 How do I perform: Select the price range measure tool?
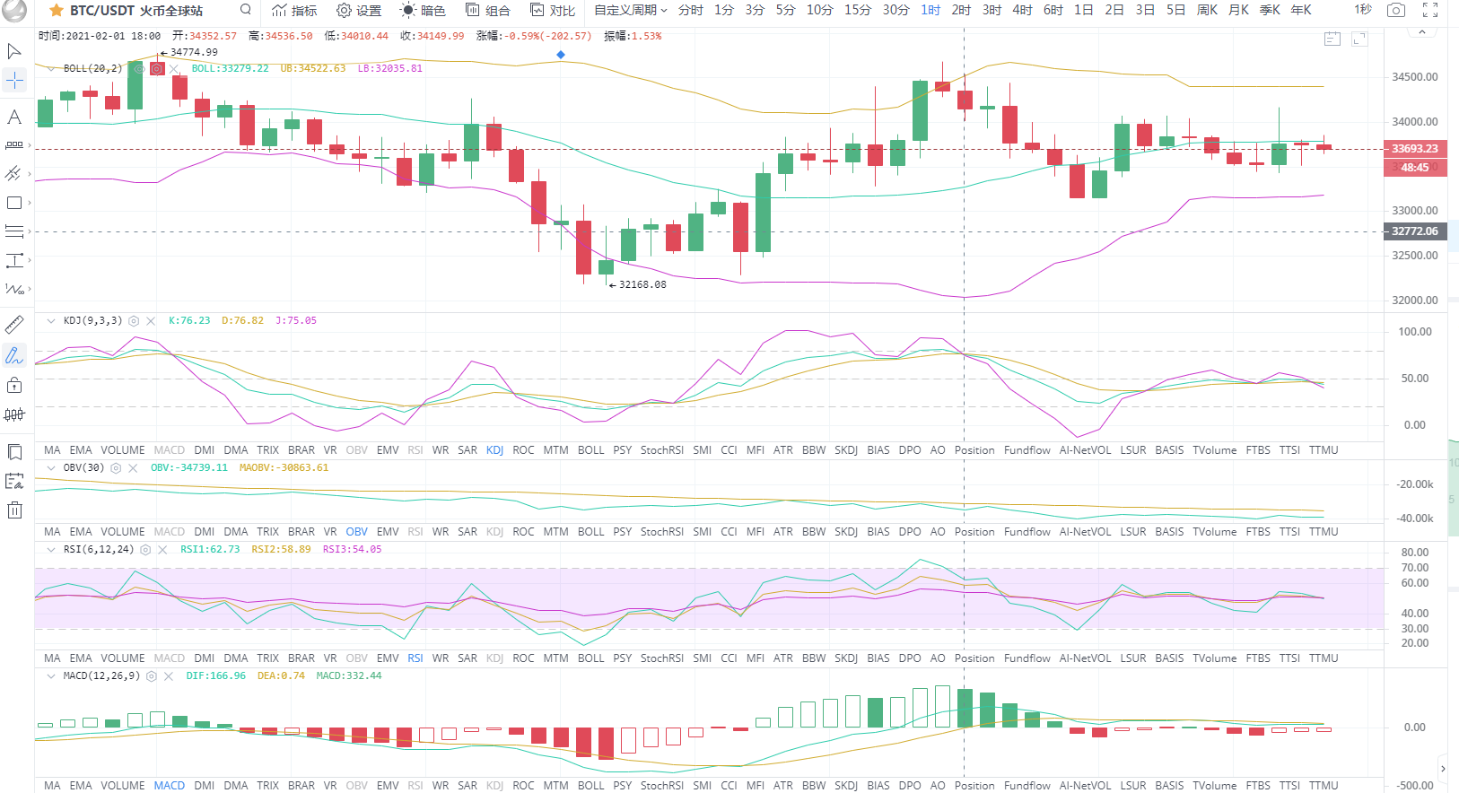[x=14, y=260]
